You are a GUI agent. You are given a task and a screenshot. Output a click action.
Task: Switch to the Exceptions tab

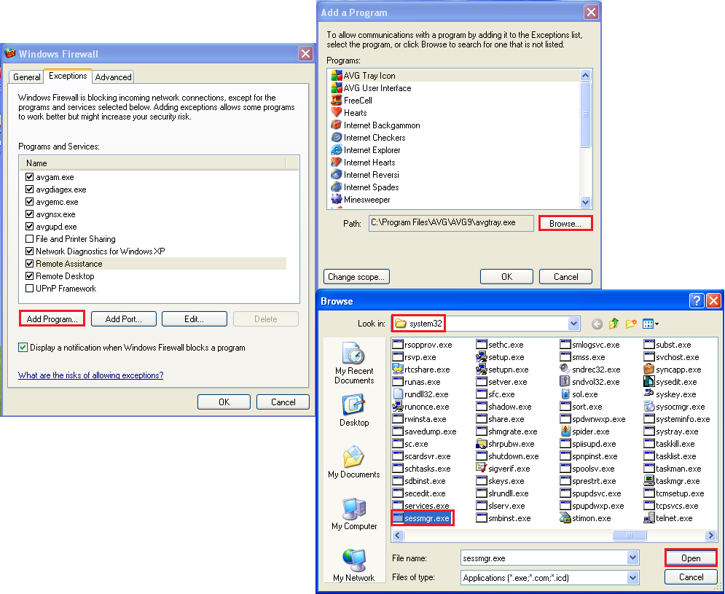click(68, 76)
